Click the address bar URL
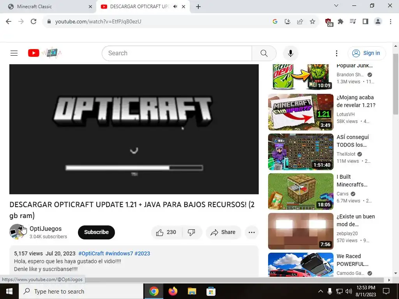The width and height of the screenshot is (399, 299). [98, 22]
